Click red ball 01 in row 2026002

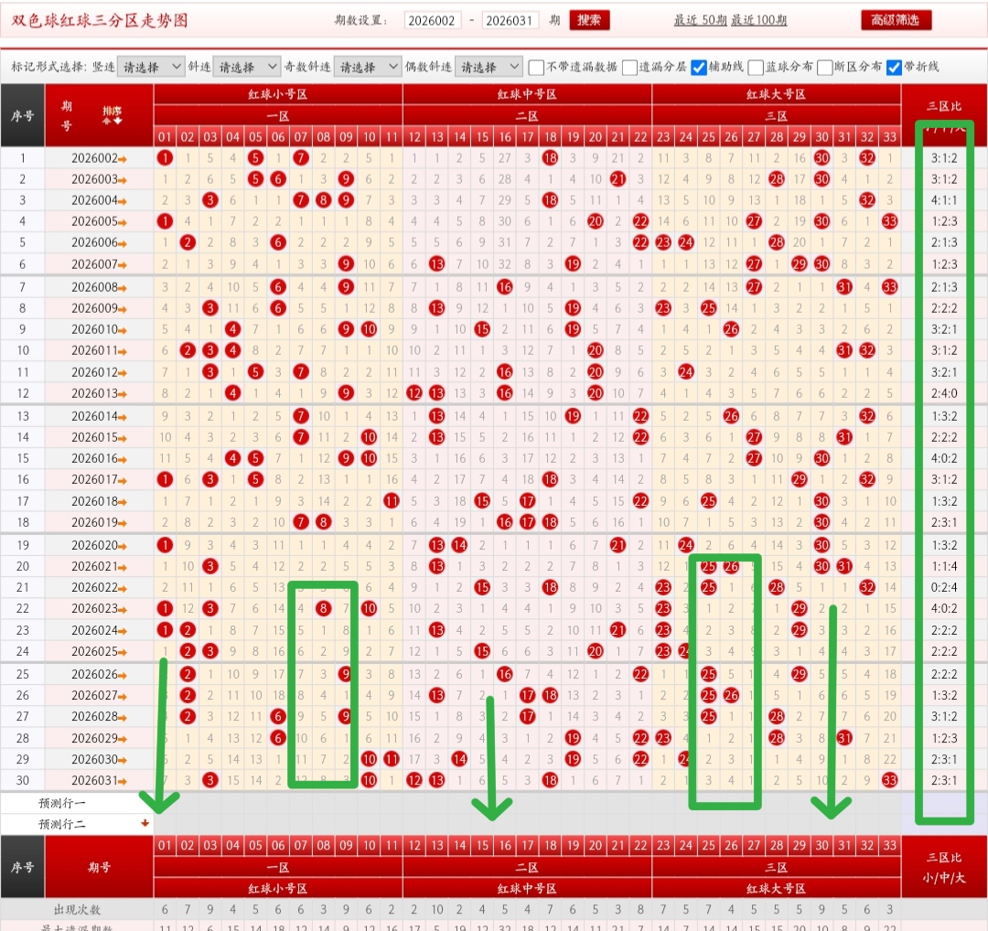(165, 158)
